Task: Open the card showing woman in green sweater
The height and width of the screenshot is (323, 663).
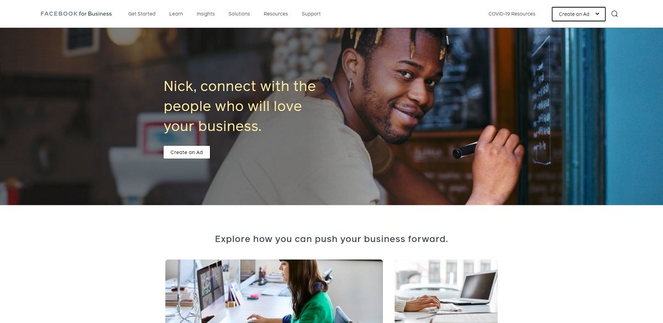Action: [274, 291]
